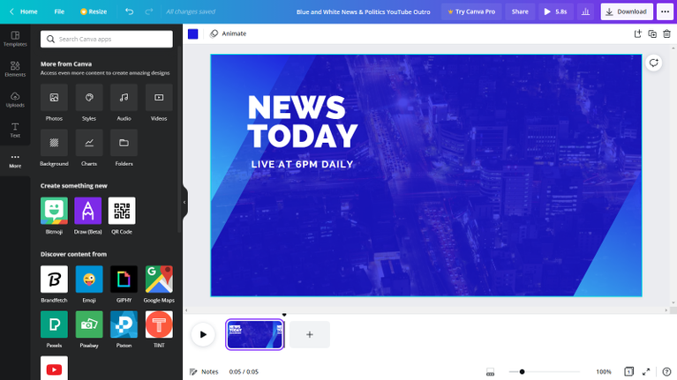Open the Brandfetch content app

coord(54,279)
